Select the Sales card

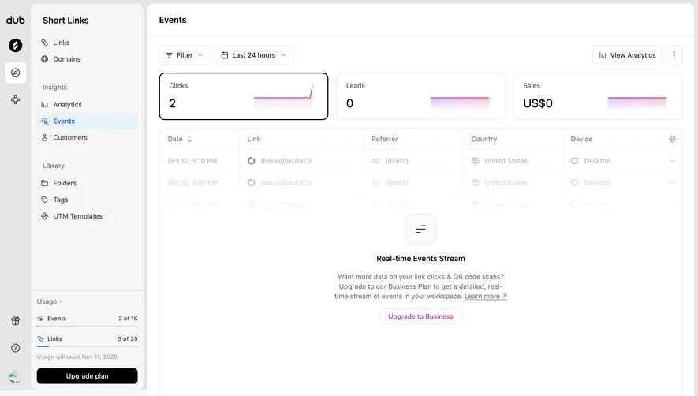pyautogui.click(x=597, y=96)
